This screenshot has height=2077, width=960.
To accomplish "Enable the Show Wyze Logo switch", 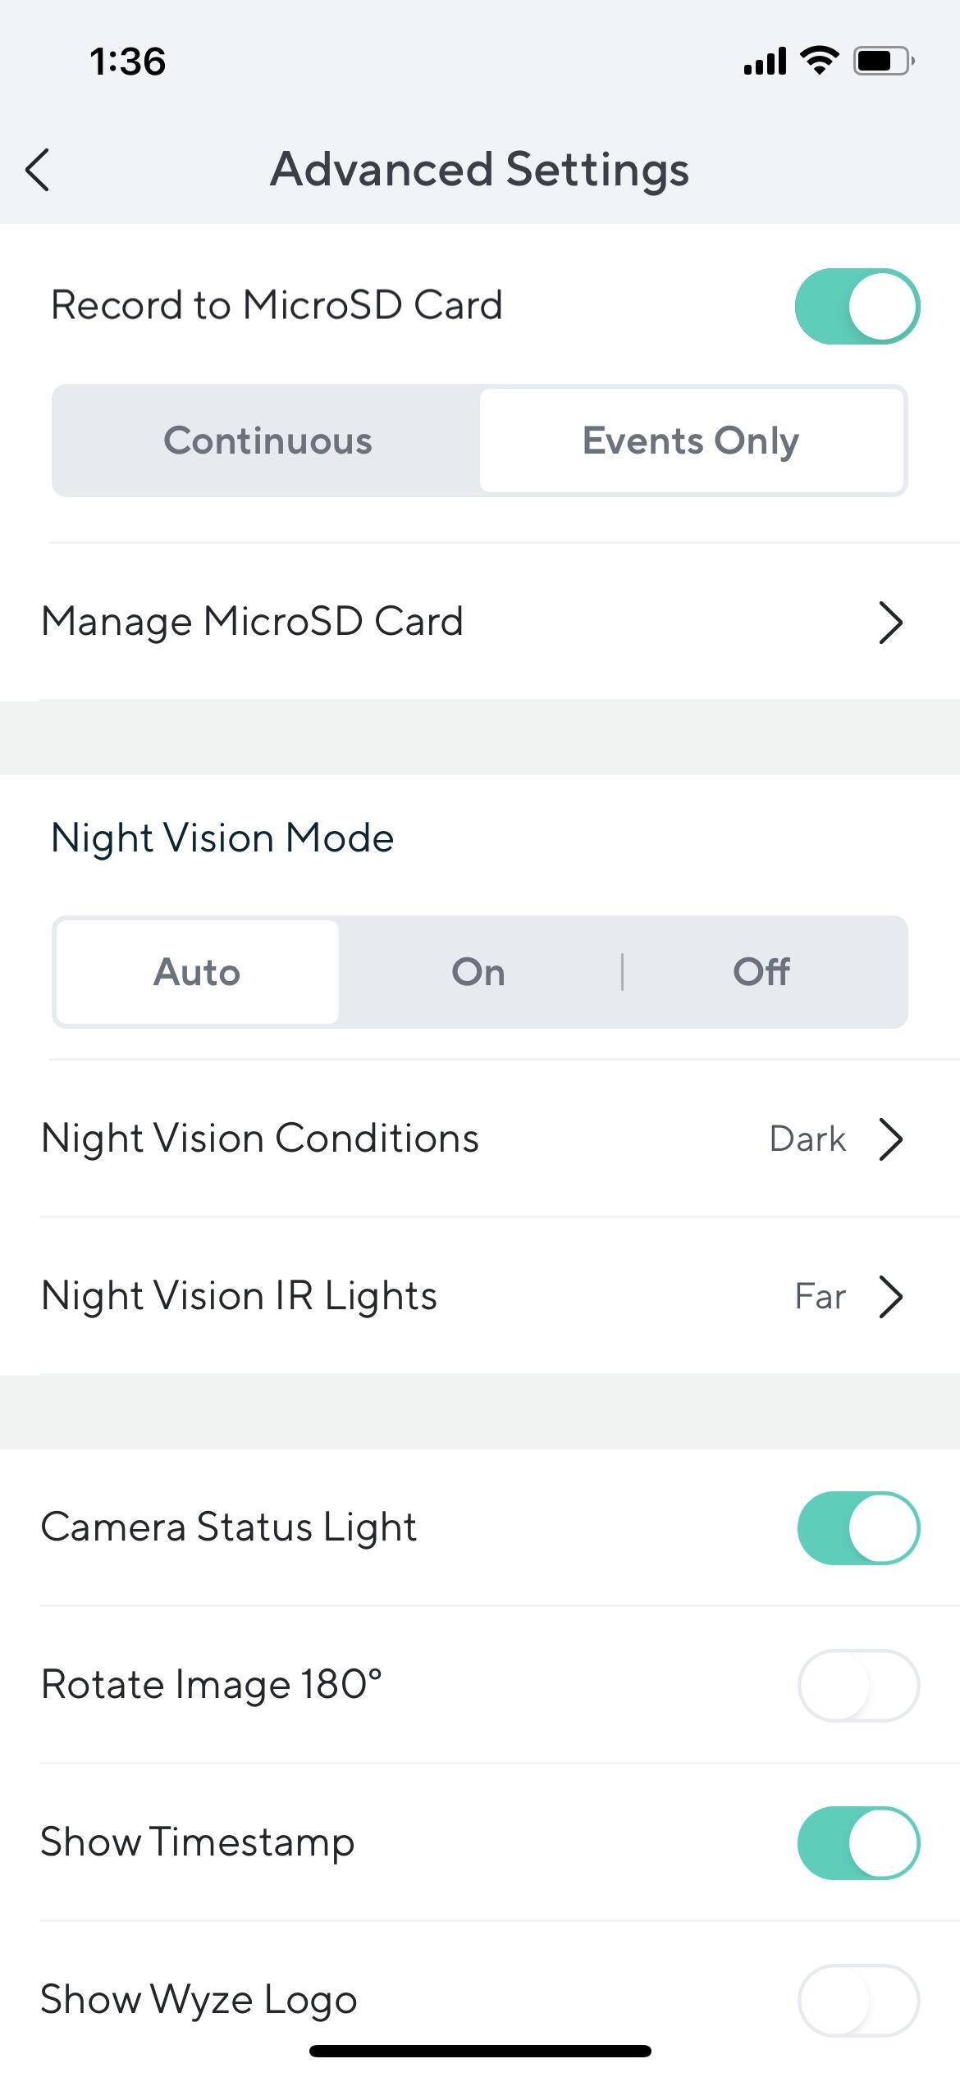I will [857, 2000].
